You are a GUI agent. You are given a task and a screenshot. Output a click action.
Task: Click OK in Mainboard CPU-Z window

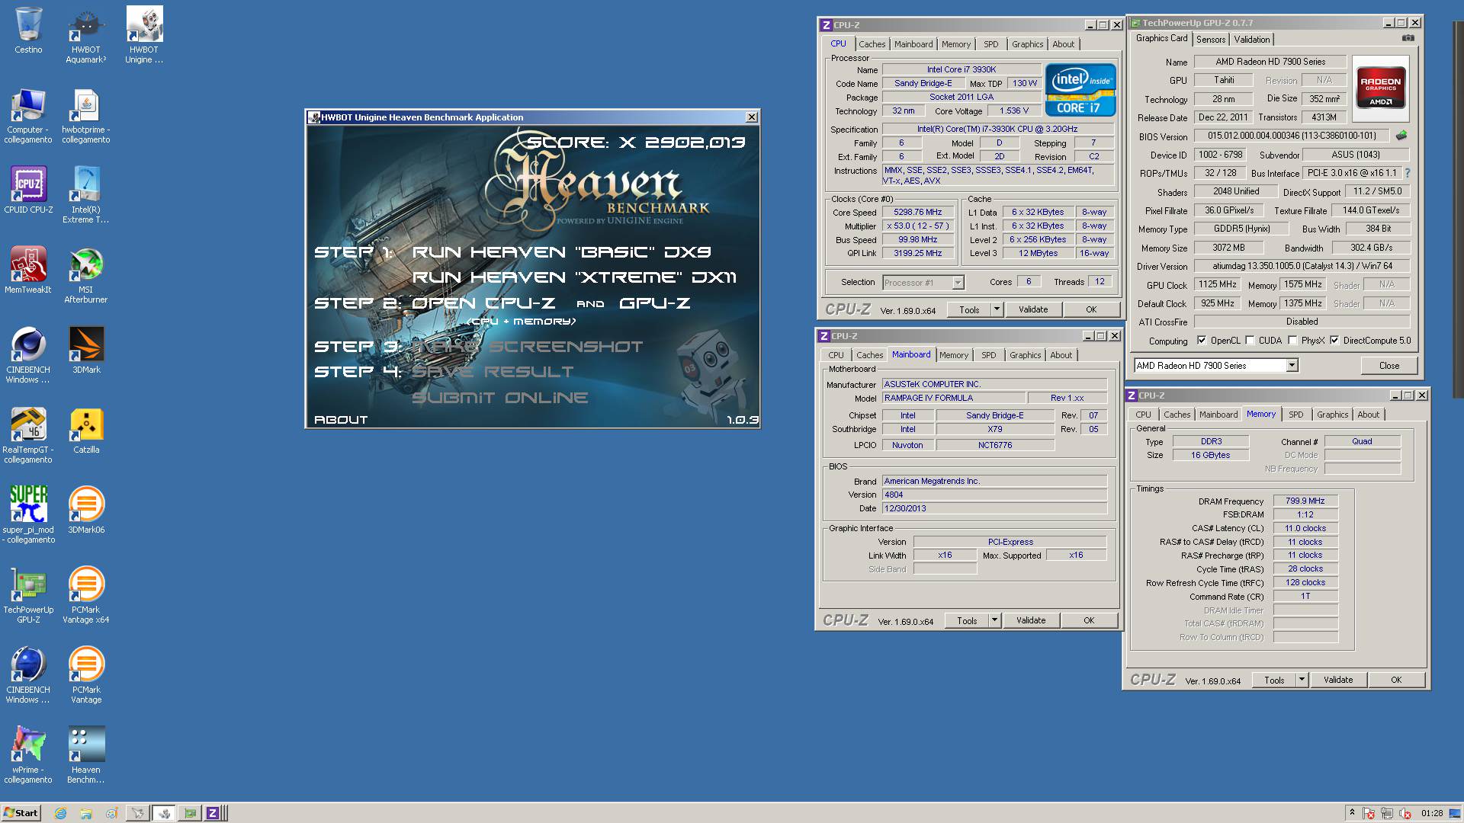coord(1089,620)
